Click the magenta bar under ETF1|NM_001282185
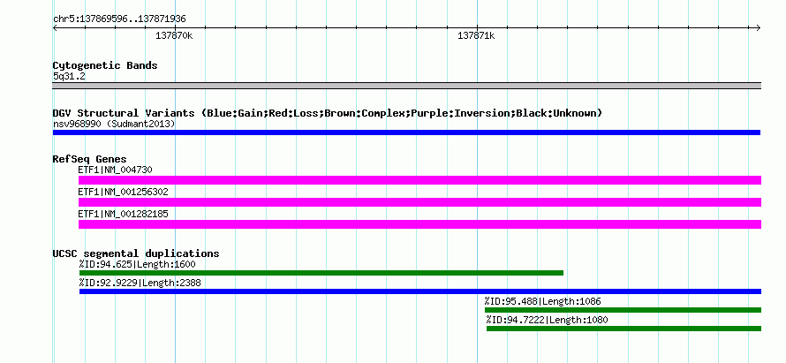The height and width of the screenshot is (363, 786). pos(419,224)
